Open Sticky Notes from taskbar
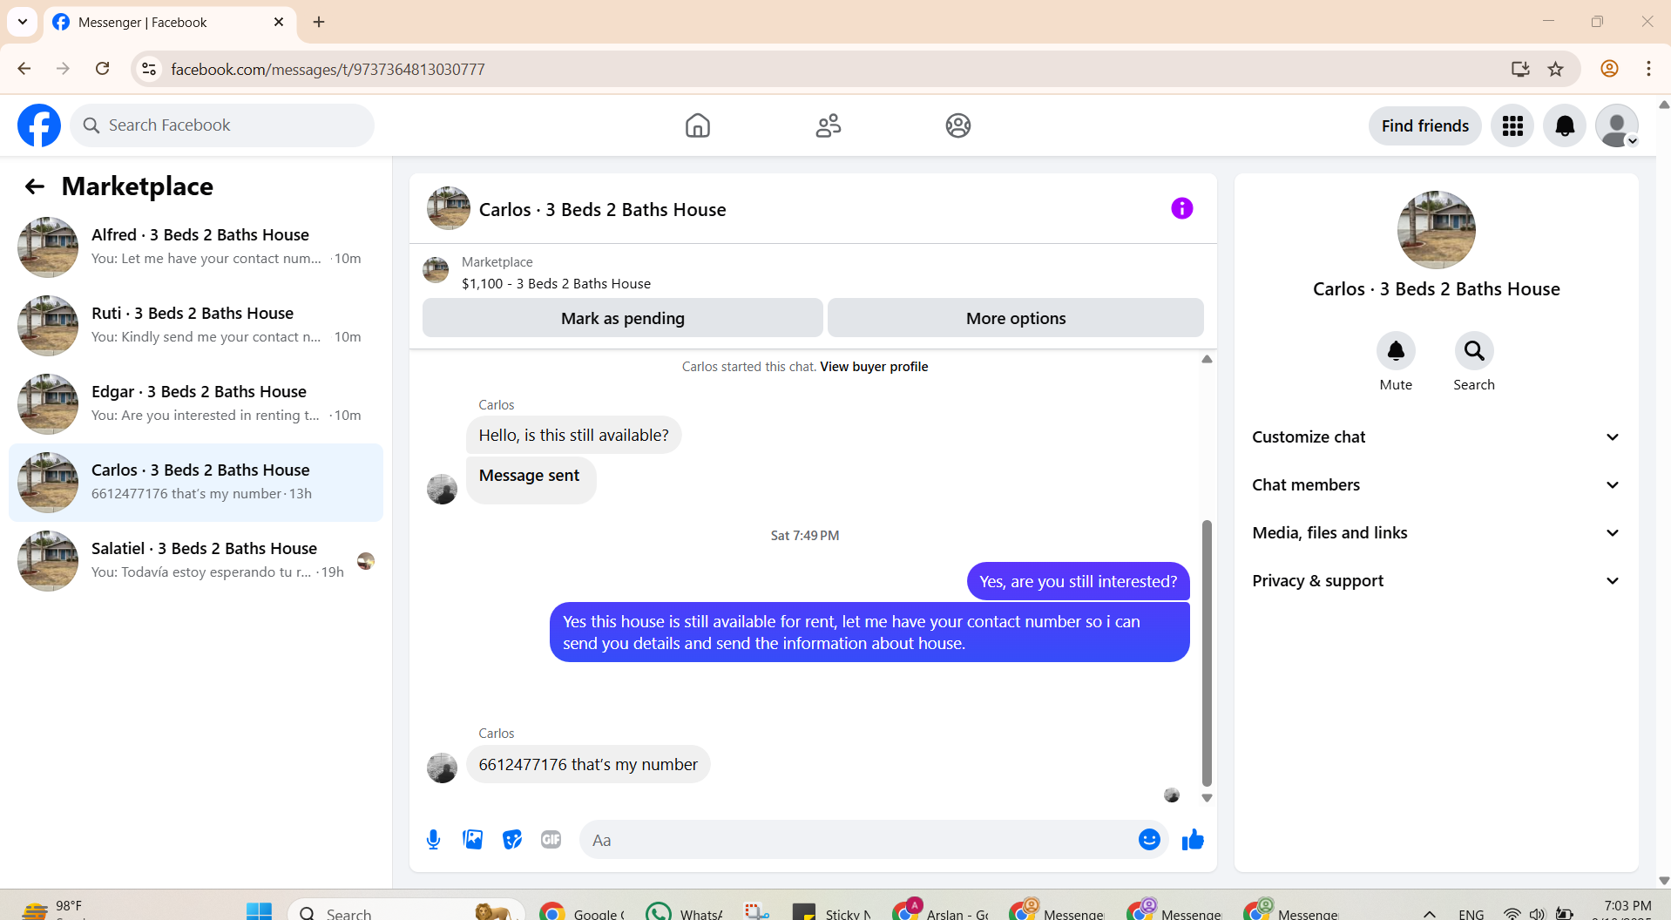Screen dimensions: 1671x920 831,912
